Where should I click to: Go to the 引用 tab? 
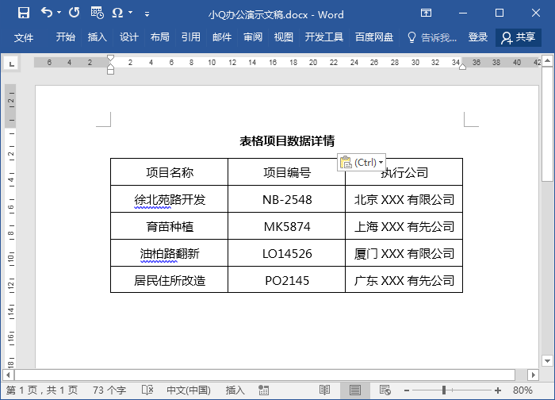pyautogui.click(x=191, y=37)
